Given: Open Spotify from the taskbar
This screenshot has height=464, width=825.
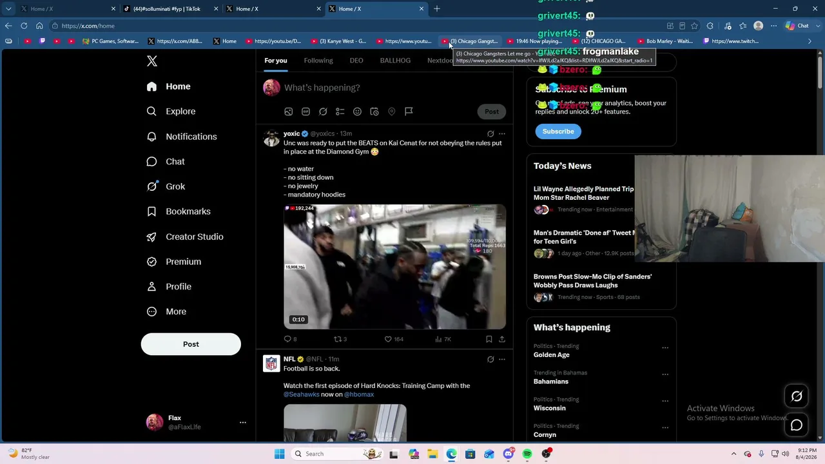Looking at the screenshot, I should click(x=527, y=454).
